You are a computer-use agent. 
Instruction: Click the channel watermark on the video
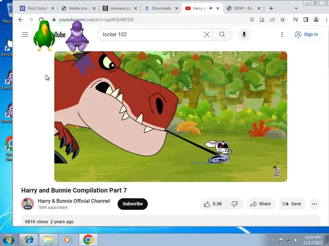[x=277, y=172]
